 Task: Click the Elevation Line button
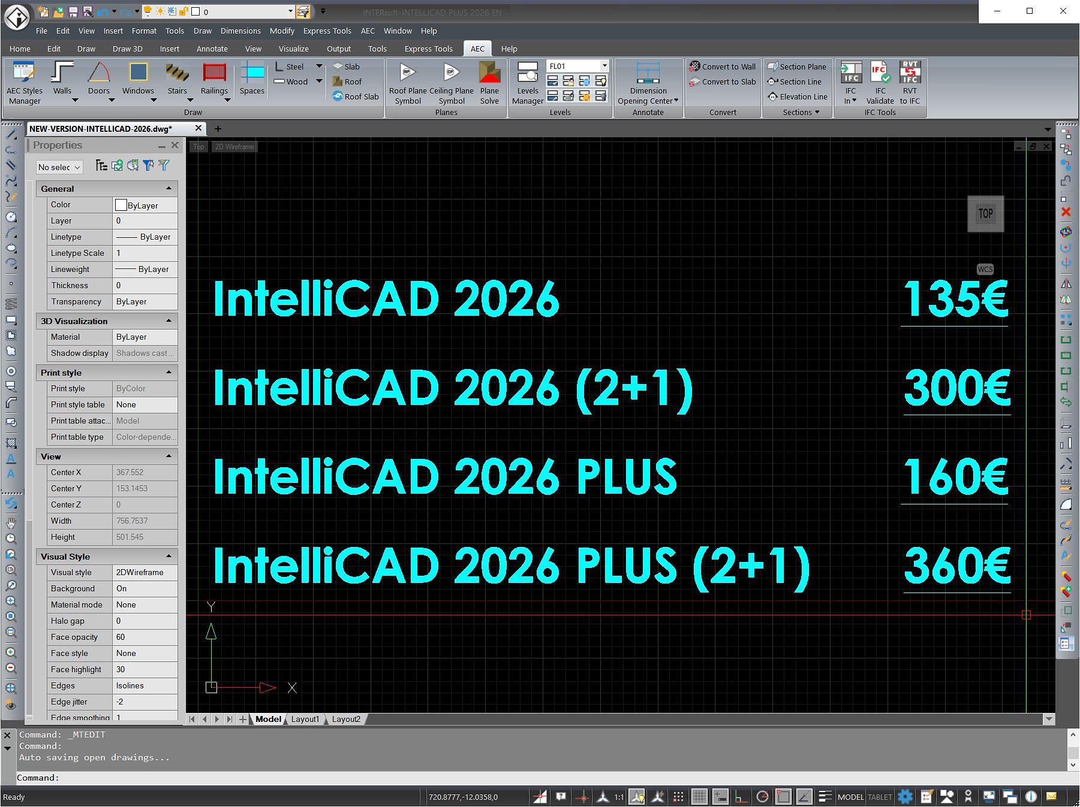(798, 96)
